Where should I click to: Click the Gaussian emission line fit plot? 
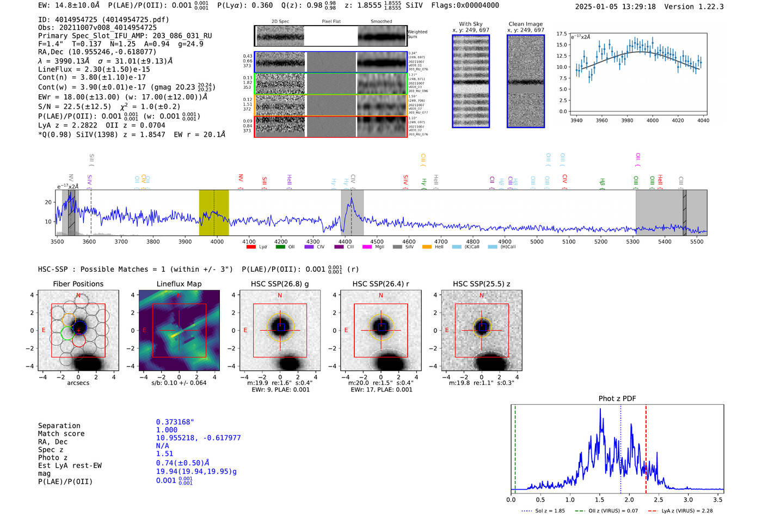(638, 74)
